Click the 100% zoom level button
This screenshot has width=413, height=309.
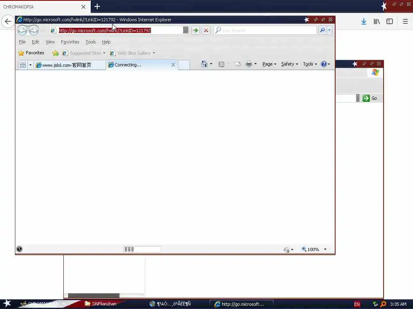(x=310, y=249)
